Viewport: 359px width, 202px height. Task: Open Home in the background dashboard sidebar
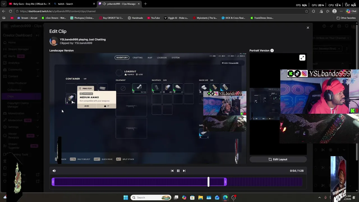12,42
